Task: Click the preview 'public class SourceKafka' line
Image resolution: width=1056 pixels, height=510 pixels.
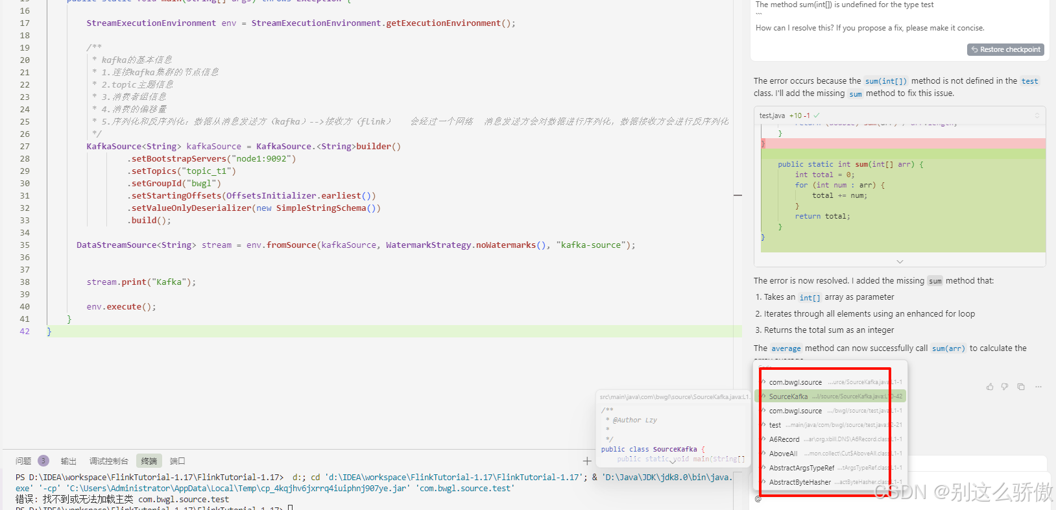Action: (653, 449)
